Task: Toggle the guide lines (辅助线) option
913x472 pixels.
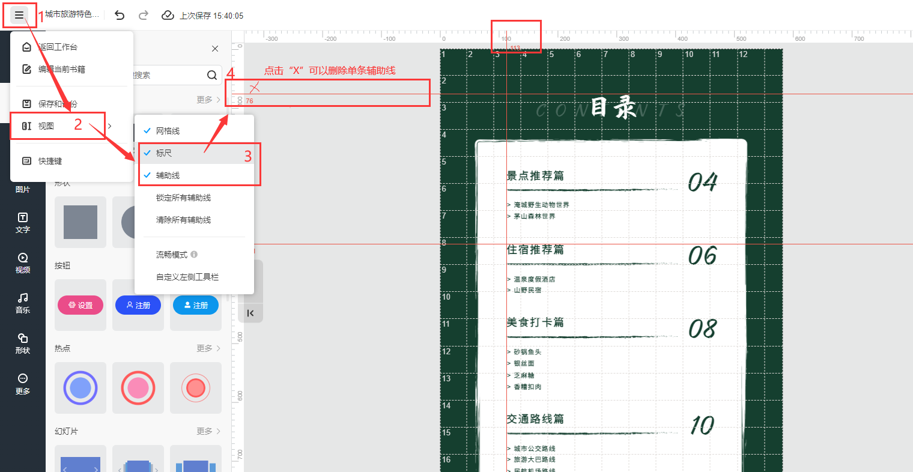Action: tap(168, 175)
